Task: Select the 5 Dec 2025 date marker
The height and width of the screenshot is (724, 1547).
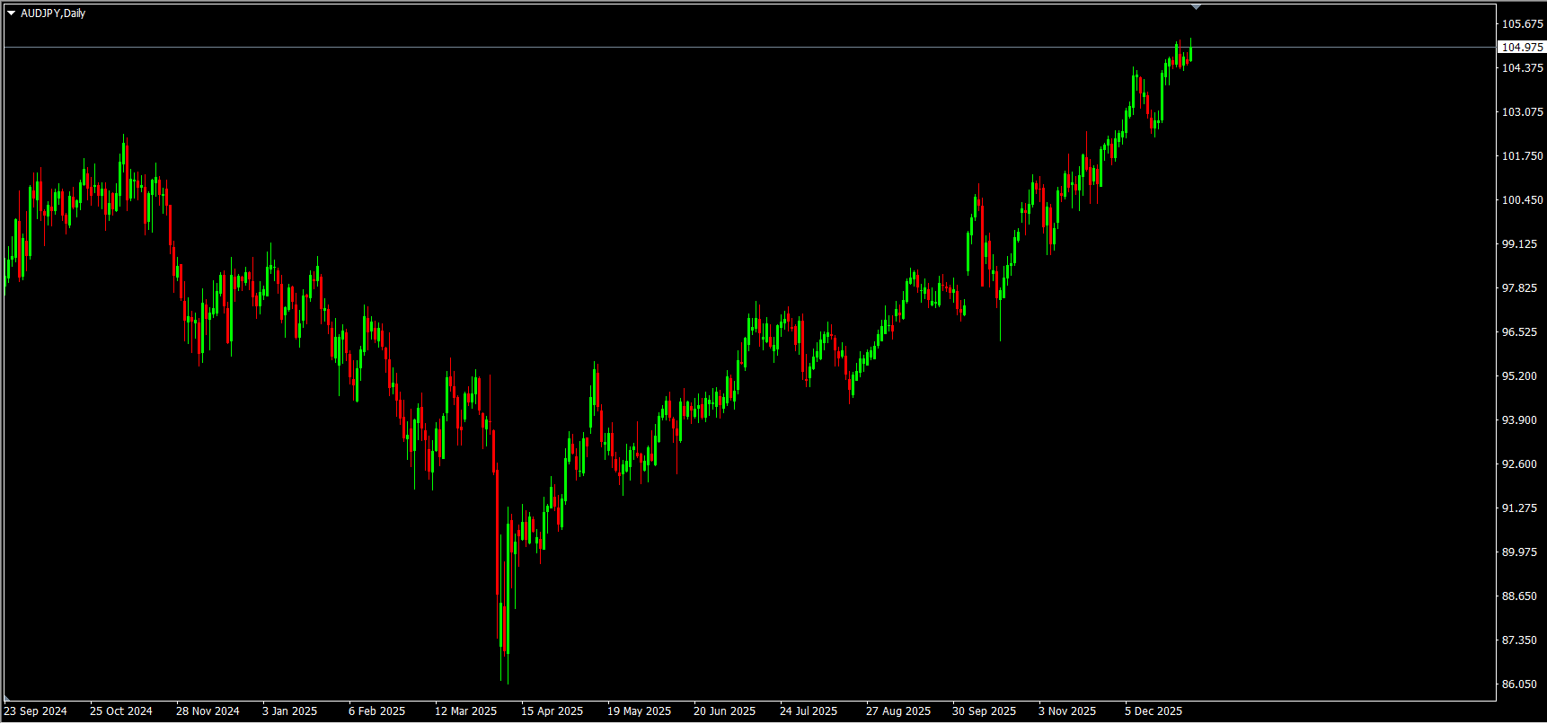Action: 1154,711
